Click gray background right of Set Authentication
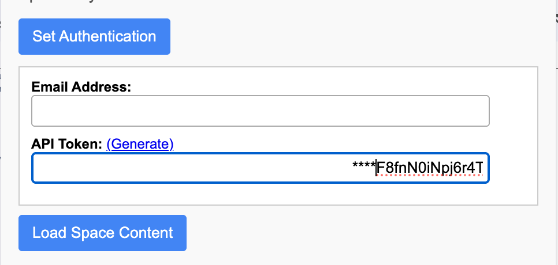The width and height of the screenshot is (558, 265). coord(347,37)
